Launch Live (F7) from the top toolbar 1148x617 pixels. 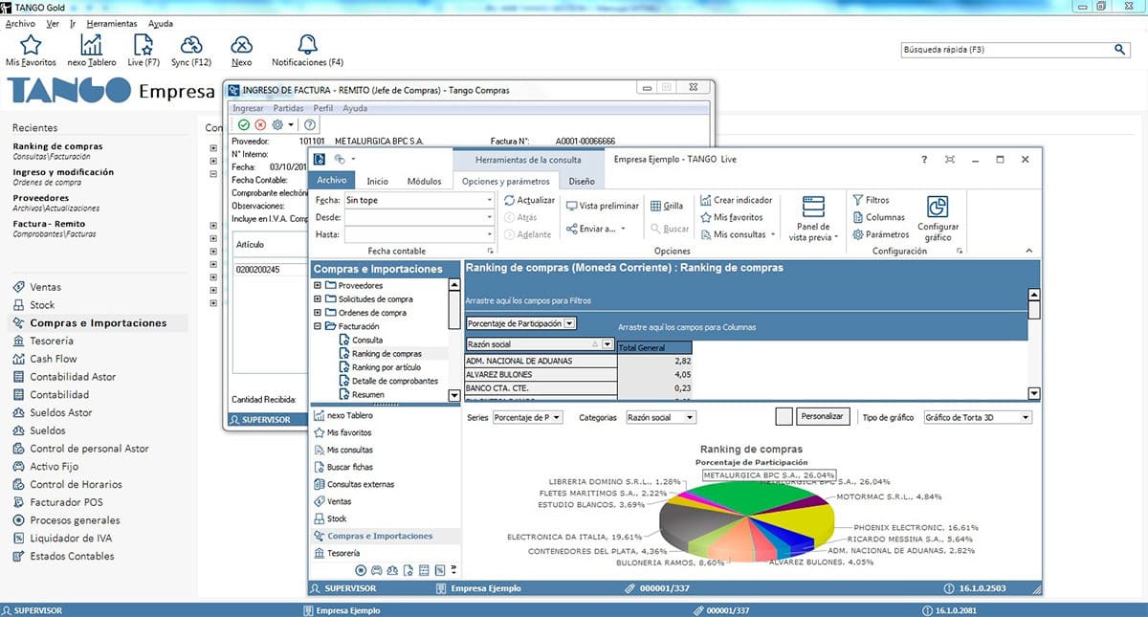(x=143, y=45)
